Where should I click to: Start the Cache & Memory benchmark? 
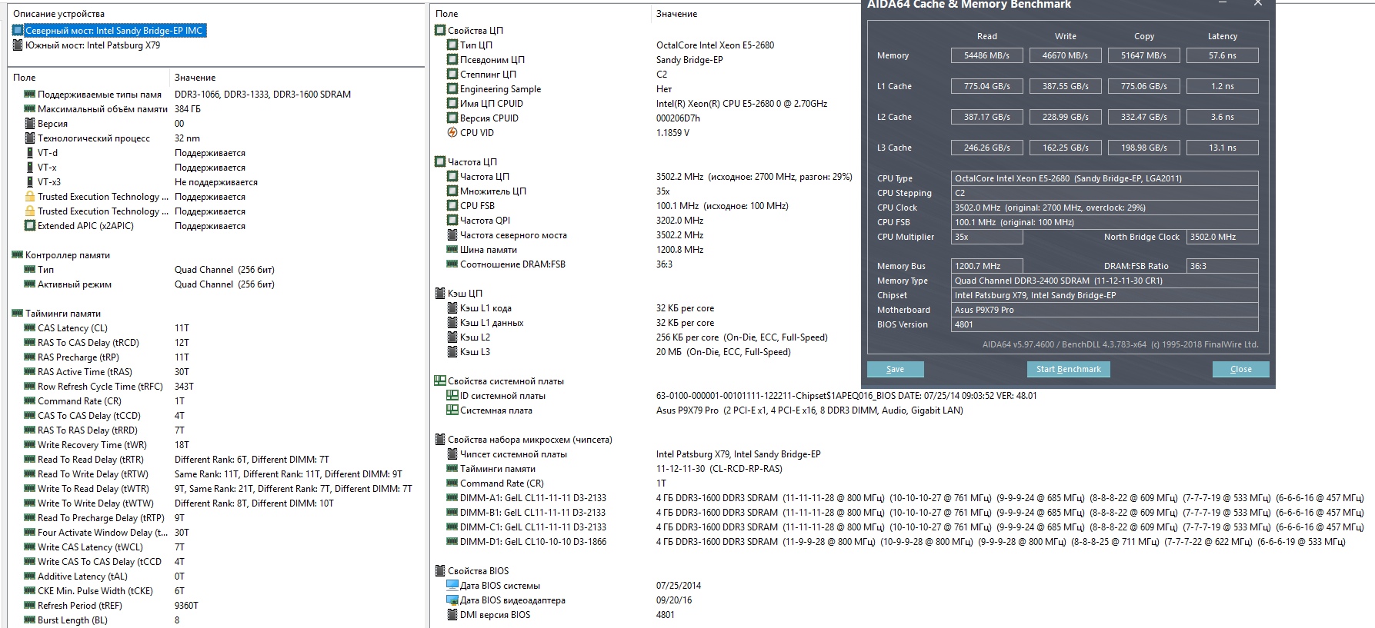click(x=1068, y=370)
